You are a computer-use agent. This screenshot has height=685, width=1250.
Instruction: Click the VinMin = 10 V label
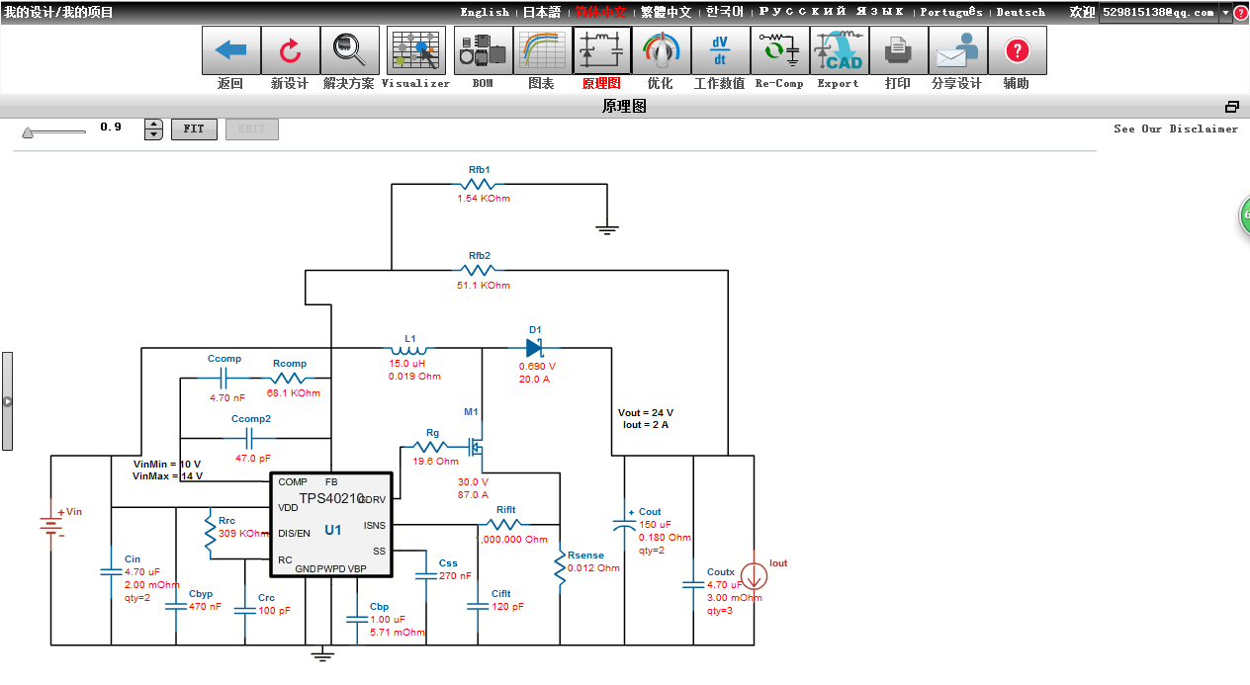point(166,464)
